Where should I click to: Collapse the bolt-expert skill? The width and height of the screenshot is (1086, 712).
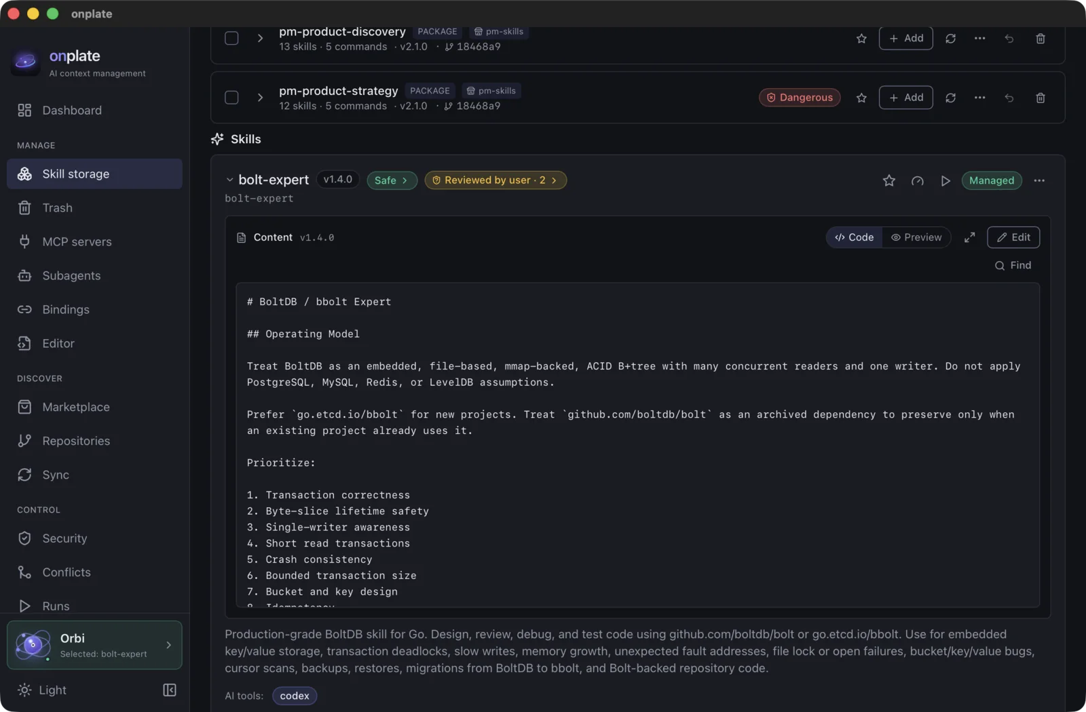(x=229, y=180)
